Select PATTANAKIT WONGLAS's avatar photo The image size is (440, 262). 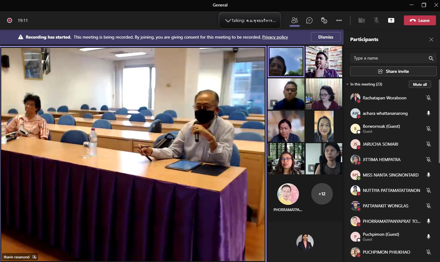(355, 206)
